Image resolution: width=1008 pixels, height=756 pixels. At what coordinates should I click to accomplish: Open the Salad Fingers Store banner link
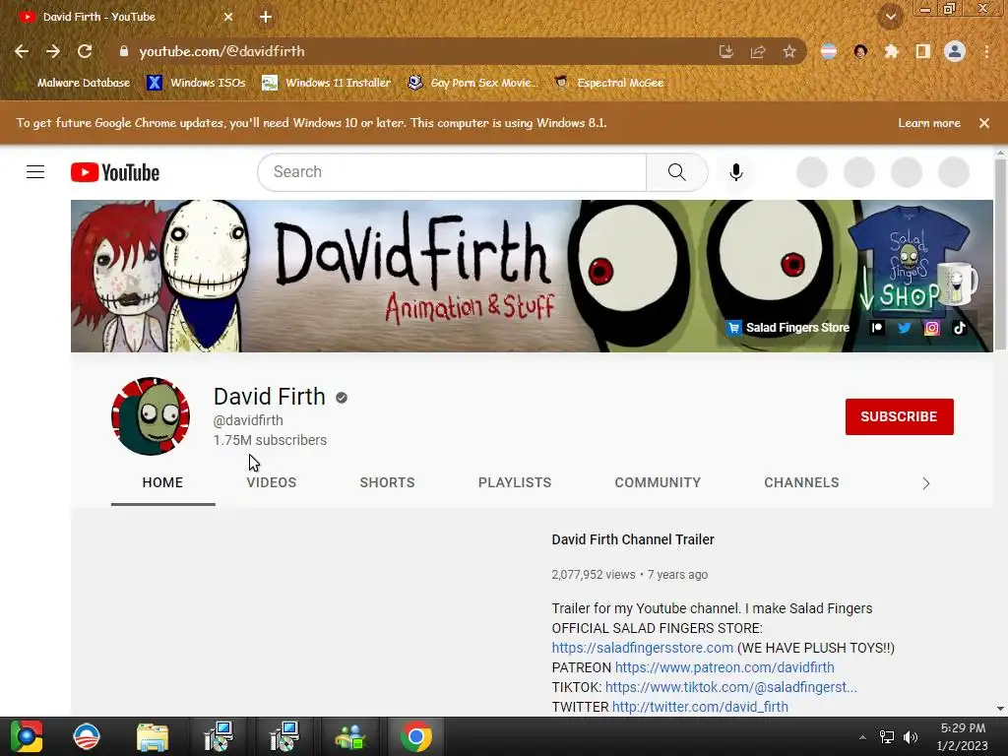[x=788, y=328]
